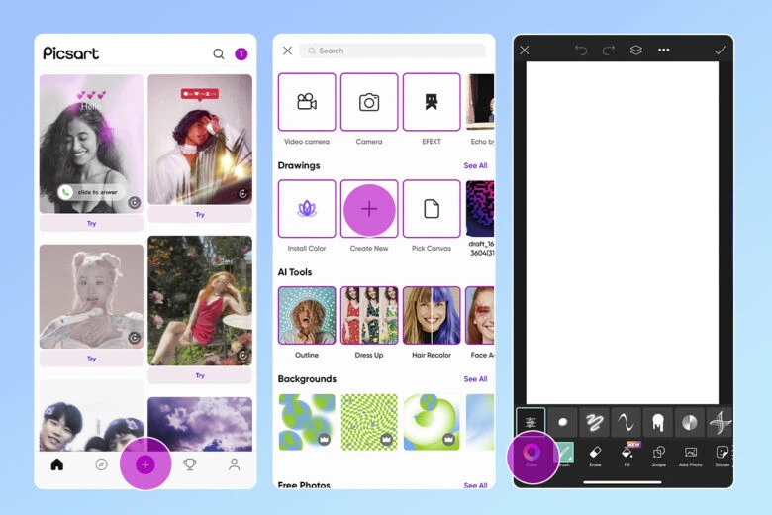The image size is (772, 515).
Task: Tap the plus create button in bottom navigation
Action: point(145,464)
